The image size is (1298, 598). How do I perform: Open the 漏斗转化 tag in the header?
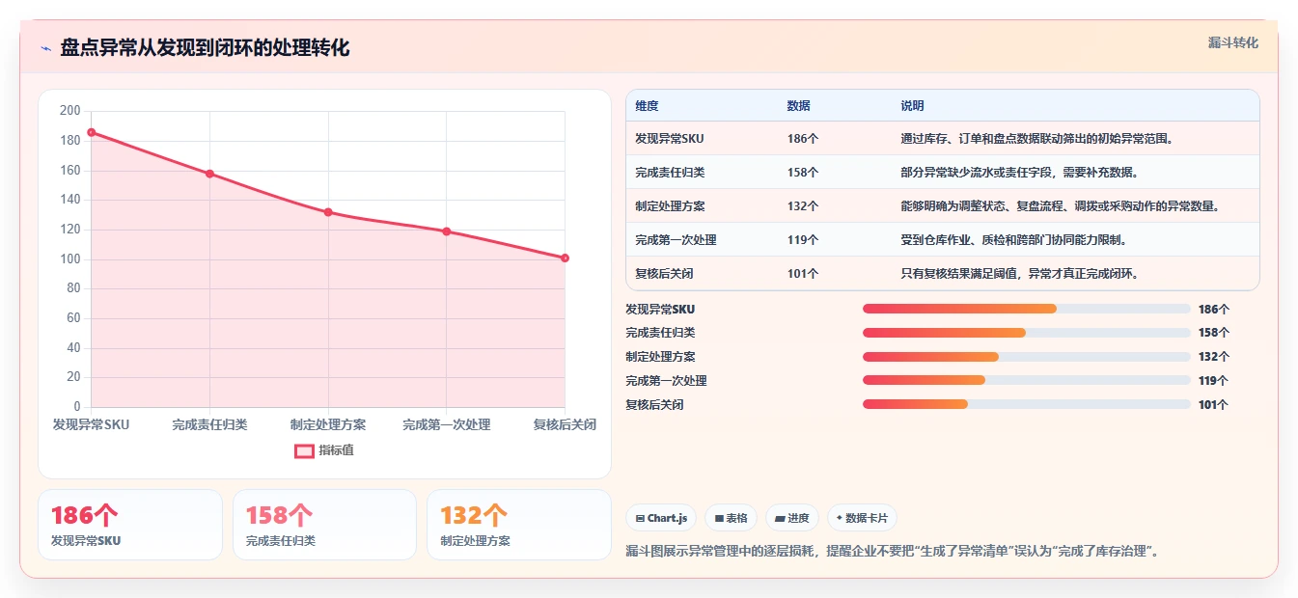click(x=1233, y=42)
